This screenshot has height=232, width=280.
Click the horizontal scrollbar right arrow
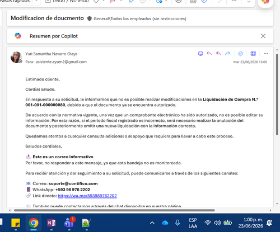click(x=270, y=210)
